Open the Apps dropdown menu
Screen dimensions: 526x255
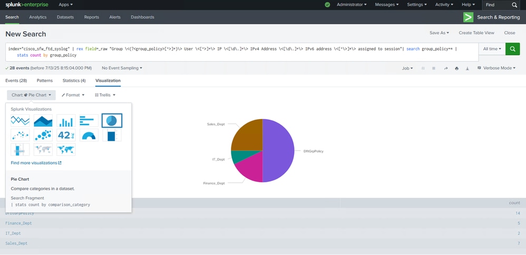tap(66, 5)
